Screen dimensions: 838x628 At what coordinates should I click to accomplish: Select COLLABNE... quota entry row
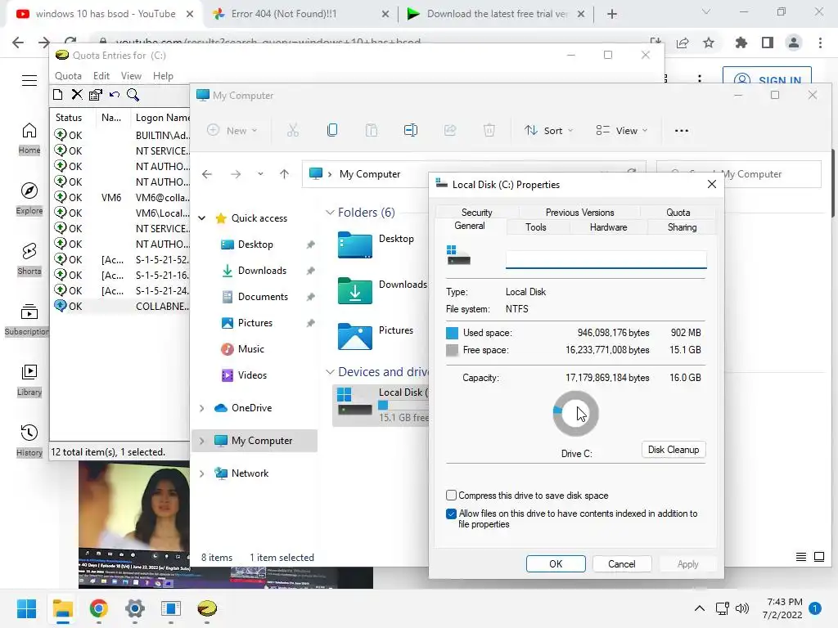coord(121,306)
